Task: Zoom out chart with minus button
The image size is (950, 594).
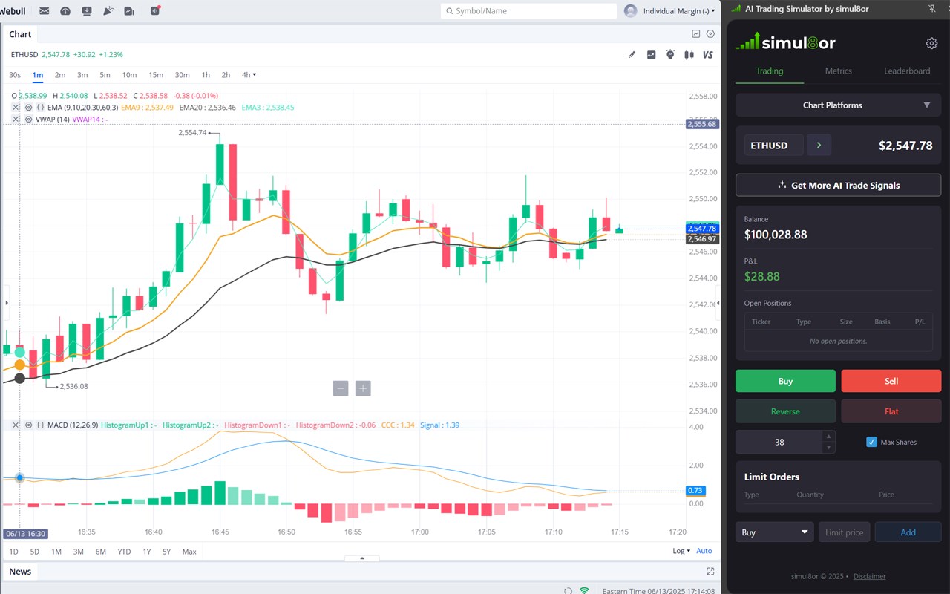Action: (x=341, y=388)
